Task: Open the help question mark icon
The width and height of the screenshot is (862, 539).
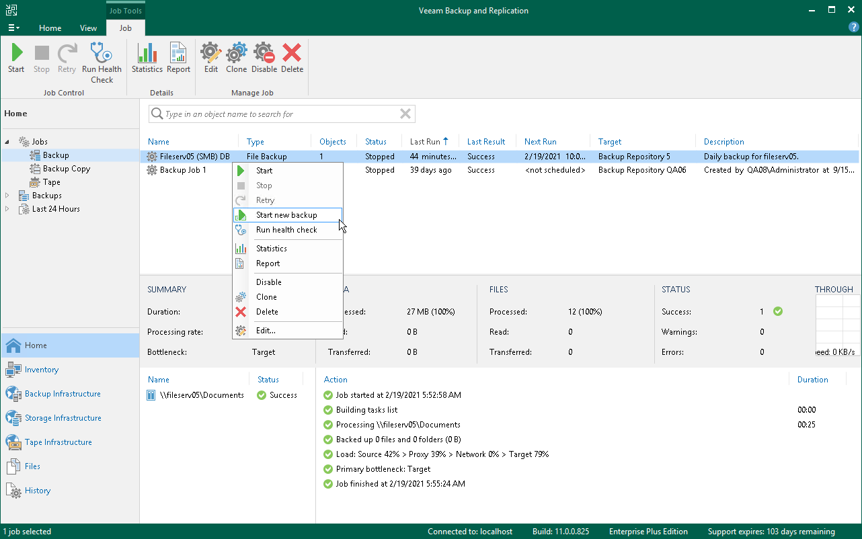Action: coord(853,28)
